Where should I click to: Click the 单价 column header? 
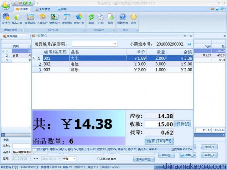(136, 52)
